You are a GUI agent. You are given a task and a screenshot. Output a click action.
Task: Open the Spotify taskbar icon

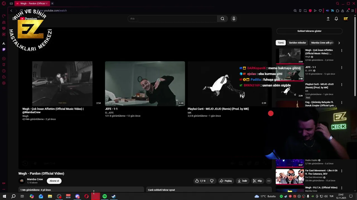point(105,196)
